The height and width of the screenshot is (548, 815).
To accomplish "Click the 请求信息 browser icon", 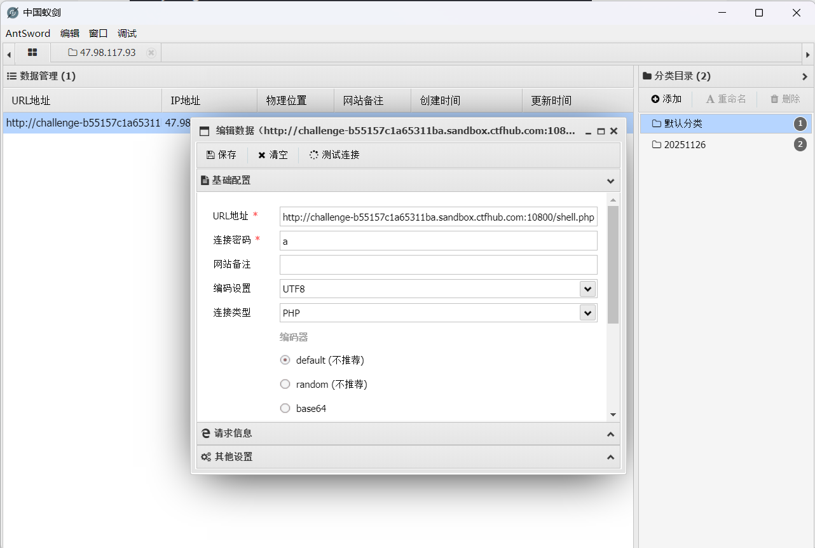I will click(206, 434).
